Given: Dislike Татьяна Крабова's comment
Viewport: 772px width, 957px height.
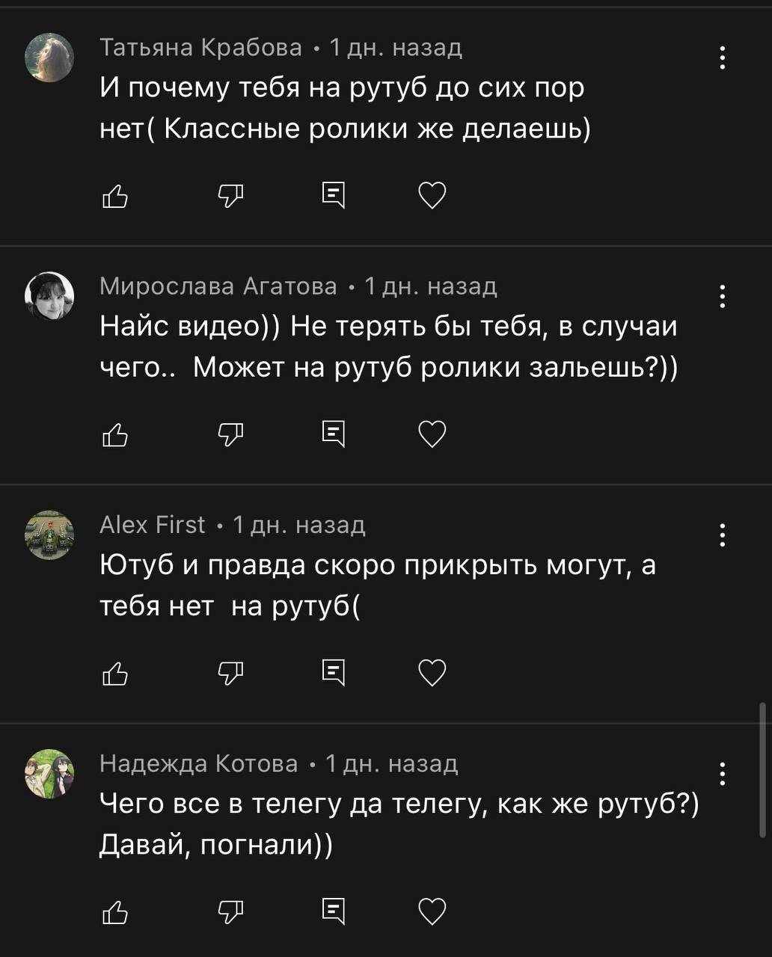Looking at the screenshot, I should point(230,196).
